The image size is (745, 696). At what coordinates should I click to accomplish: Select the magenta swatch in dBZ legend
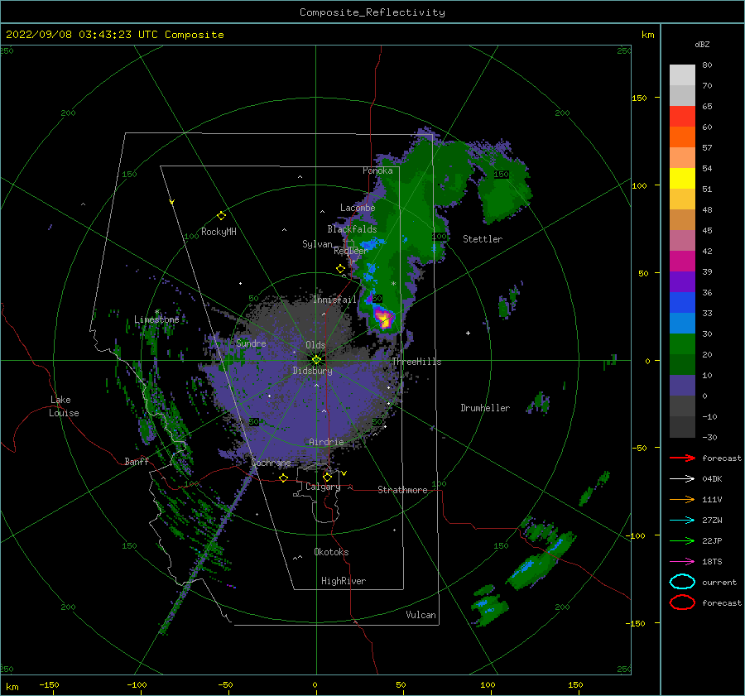pos(682,262)
